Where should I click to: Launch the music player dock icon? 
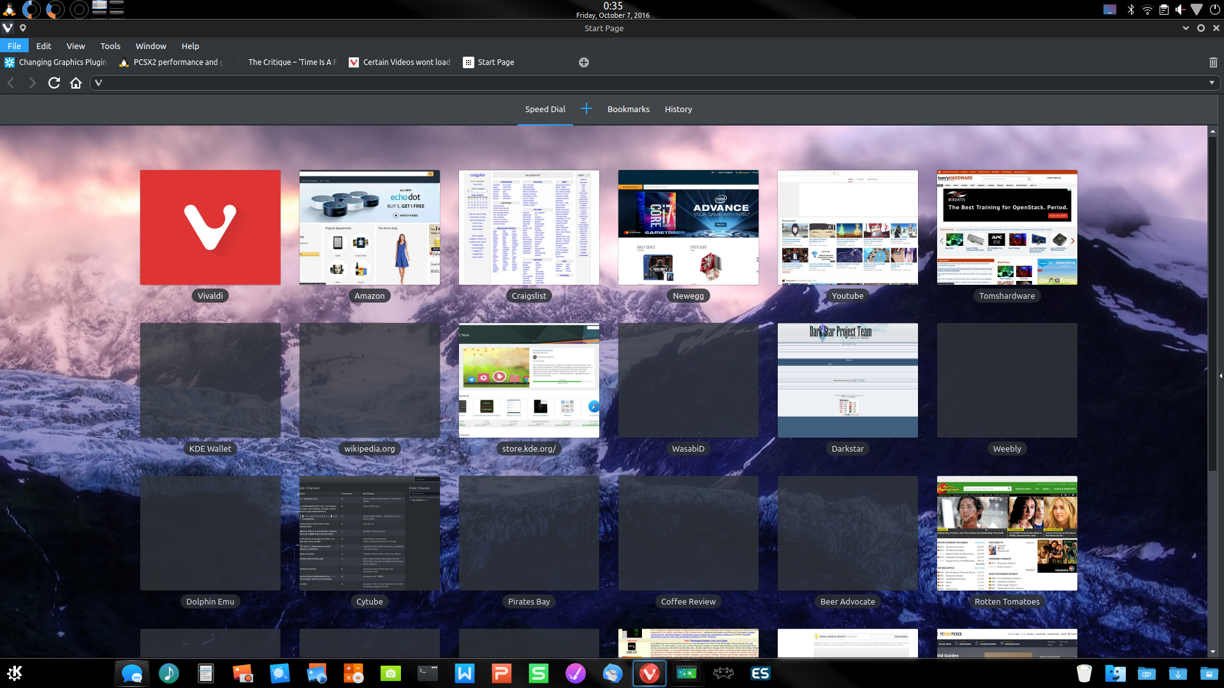click(x=169, y=673)
